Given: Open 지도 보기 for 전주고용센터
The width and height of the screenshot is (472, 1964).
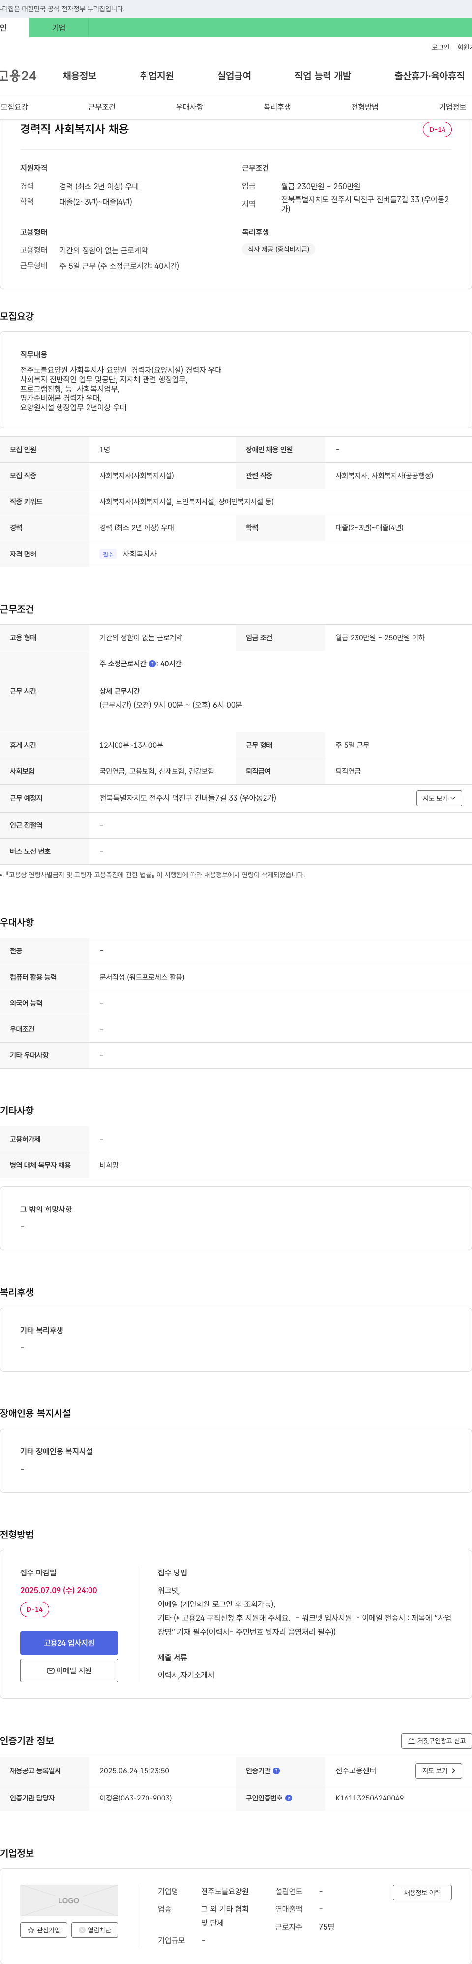Looking at the screenshot, I should 439,1771.
